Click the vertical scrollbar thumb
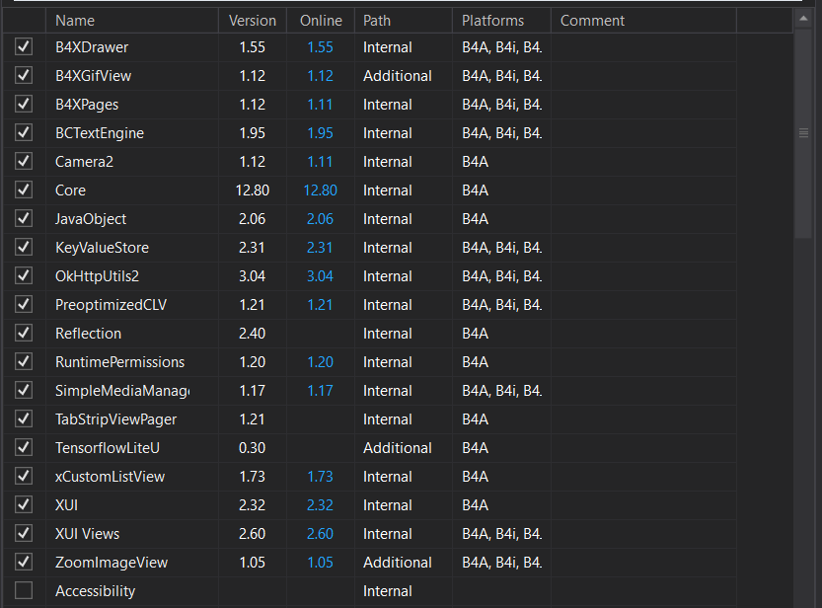Screen dimensions: 822x608 pos(805,131)
